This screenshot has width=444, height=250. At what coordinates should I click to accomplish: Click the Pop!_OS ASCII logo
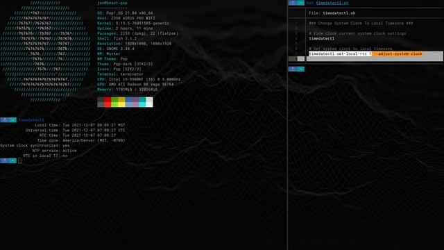pos(45,51)
